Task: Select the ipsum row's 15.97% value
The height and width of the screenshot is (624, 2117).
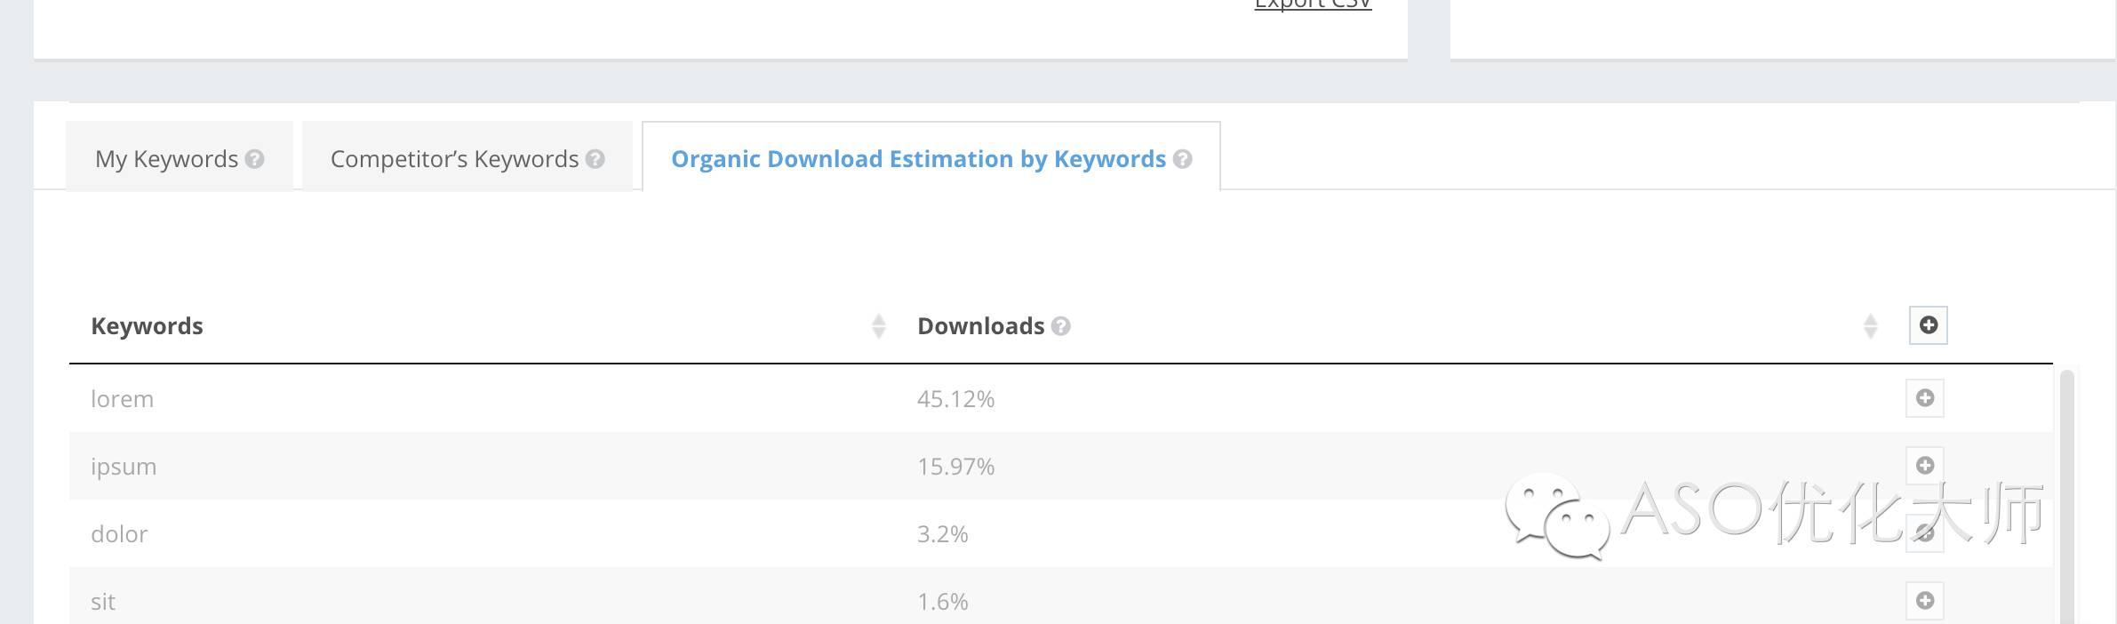Action: pos(955,467)
